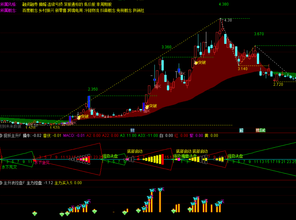
Task: Click the 水下金叉 signal label
Action: 42,163
